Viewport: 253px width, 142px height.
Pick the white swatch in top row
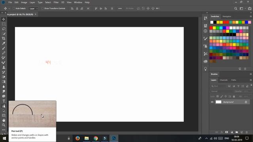pos(212,22)
